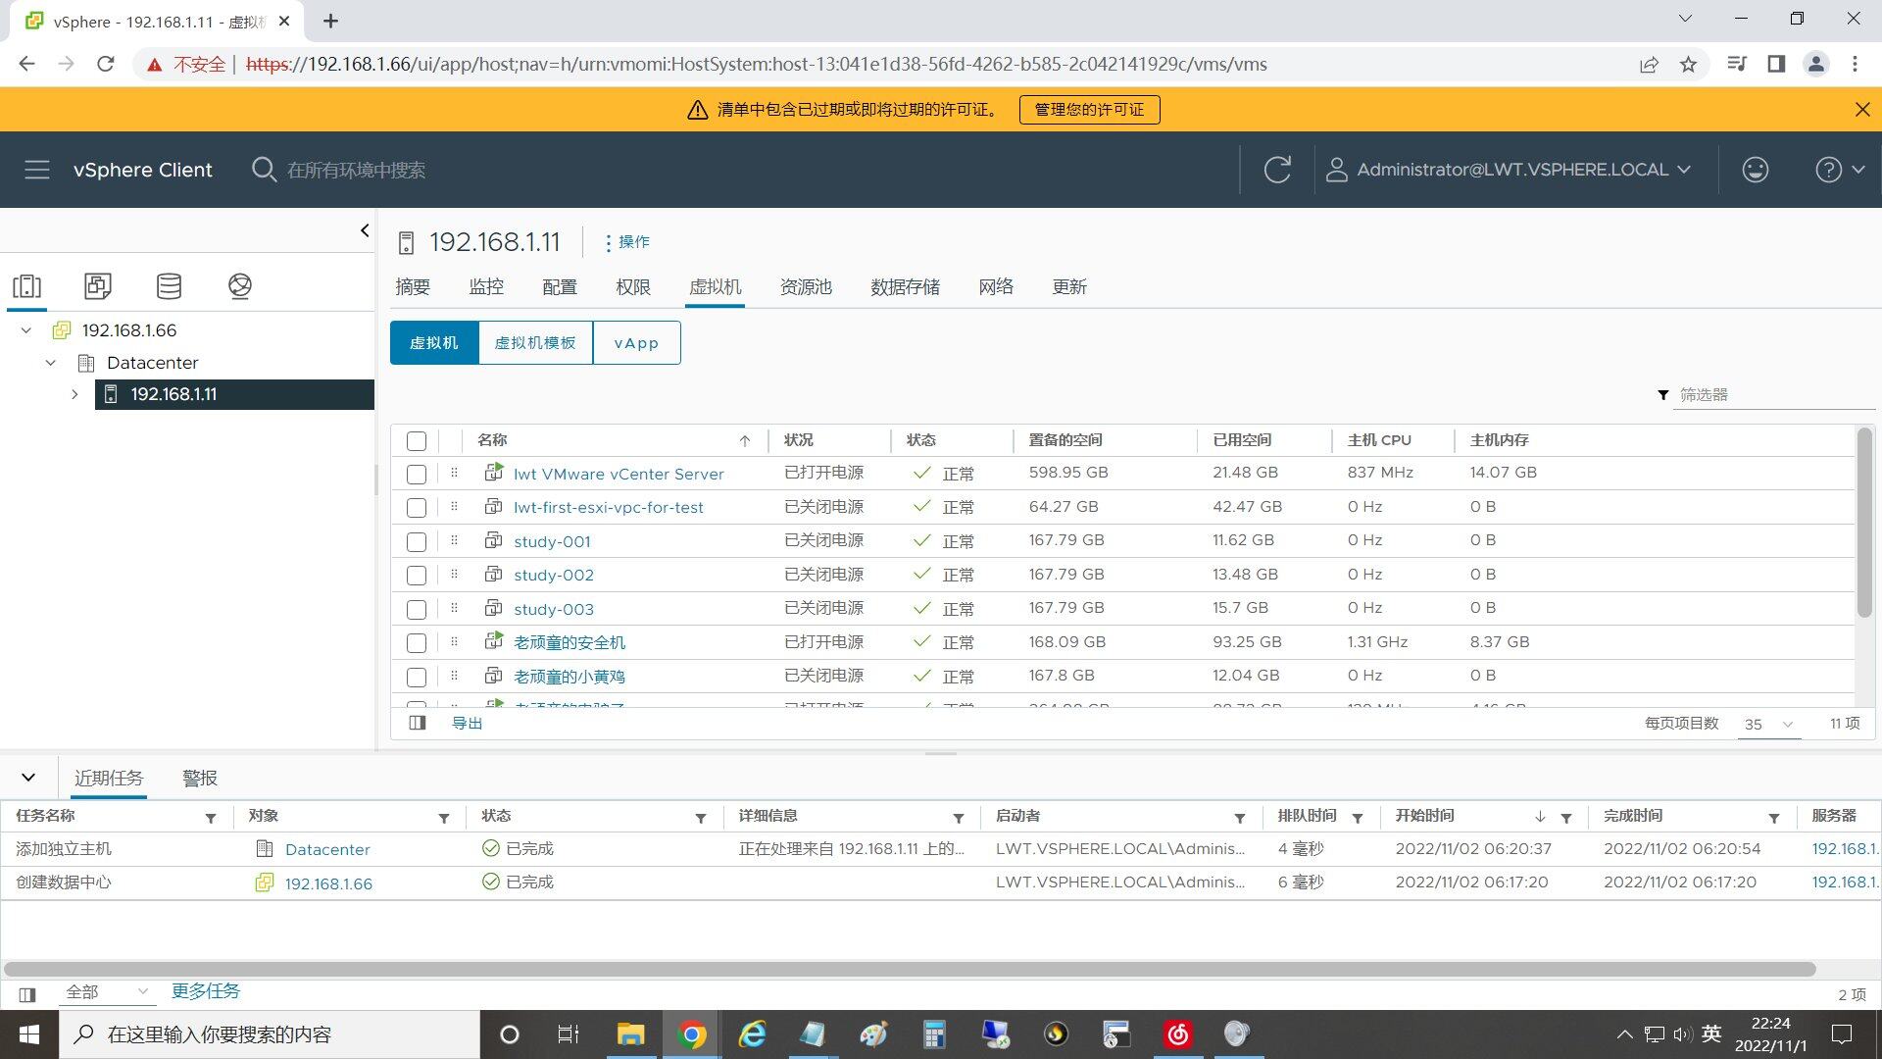Open Chrome from the Windows taskbar
Screen dimensions: 1882x1059
pyautogui.click(x=692, y=1034)
